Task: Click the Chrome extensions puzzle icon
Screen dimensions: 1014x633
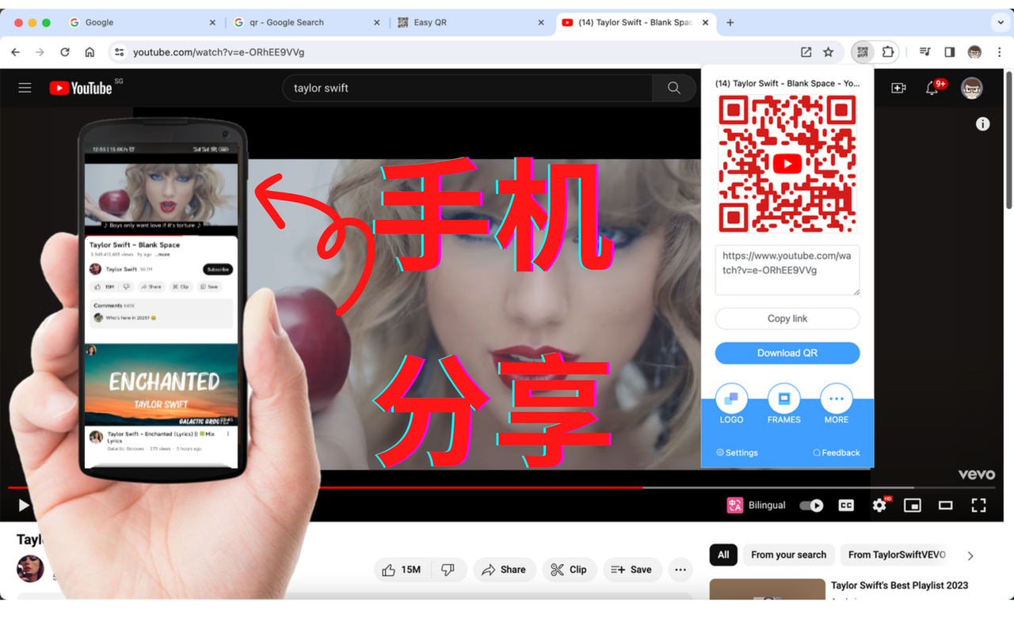Action: point(887,51)
